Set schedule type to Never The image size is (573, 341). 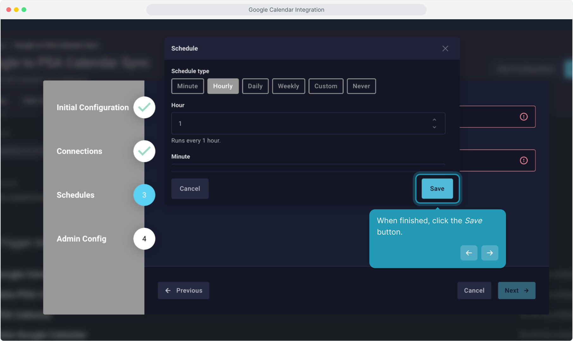click(x=361, y=86)
